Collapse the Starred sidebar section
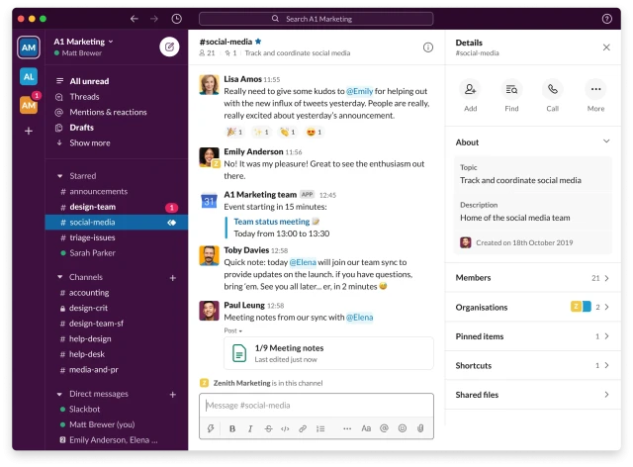The width and height of the screenshot is (633, 467). (59, 175)
